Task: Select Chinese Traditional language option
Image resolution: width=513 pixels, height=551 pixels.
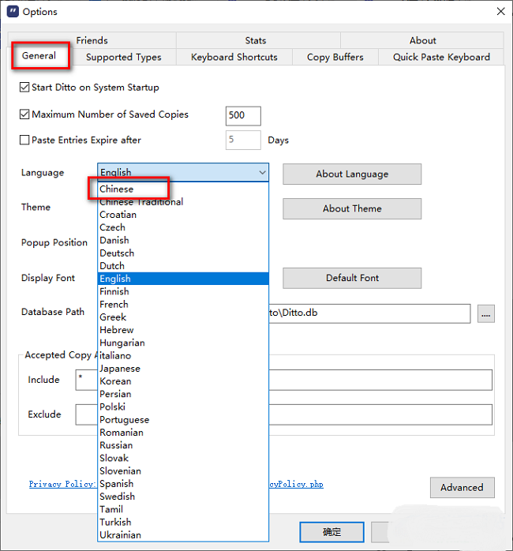Action: click(183, 202)
